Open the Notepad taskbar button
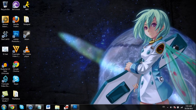The height and width of the screenshot is (110, 196). point(39,107)
